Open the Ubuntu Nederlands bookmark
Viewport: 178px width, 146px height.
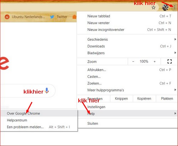[x=25, y=17]
